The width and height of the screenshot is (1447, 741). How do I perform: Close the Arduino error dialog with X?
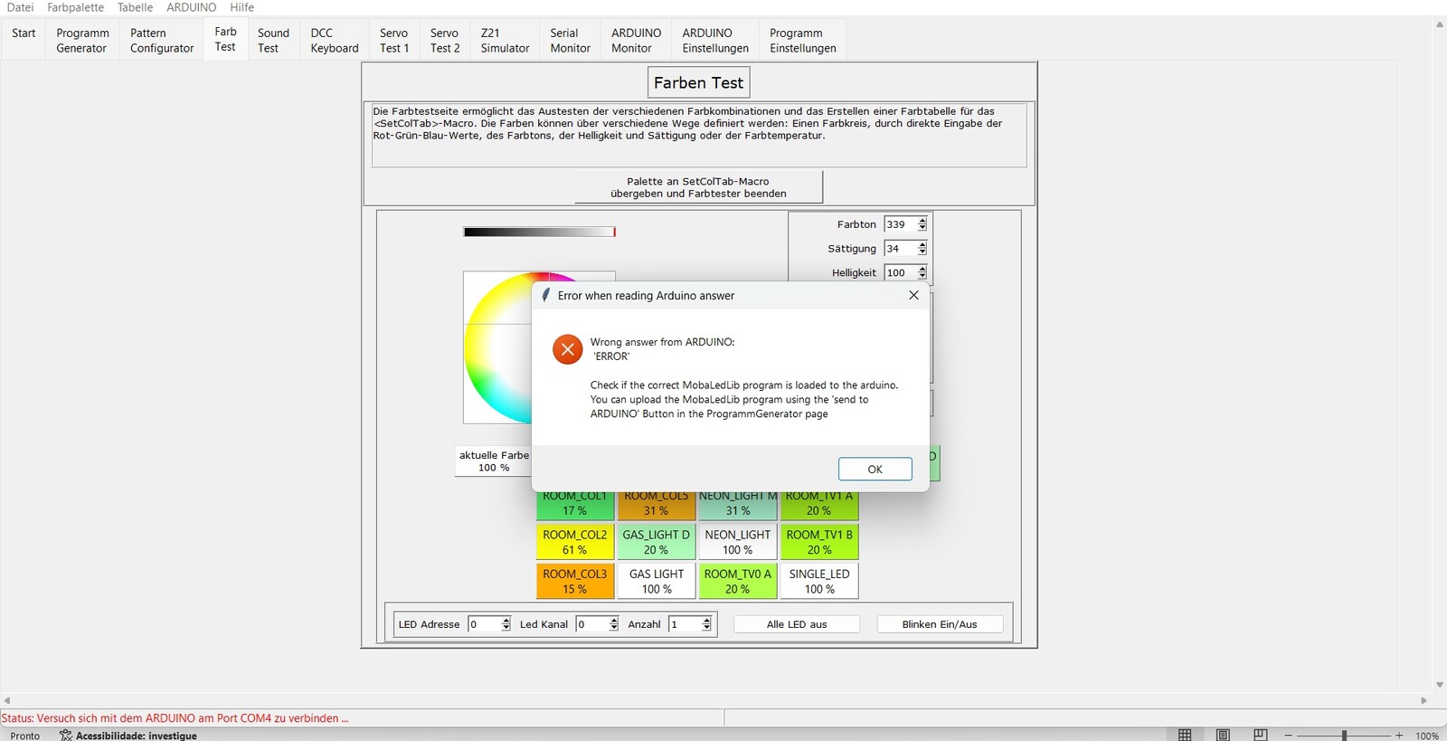click(x=913, y=295)
